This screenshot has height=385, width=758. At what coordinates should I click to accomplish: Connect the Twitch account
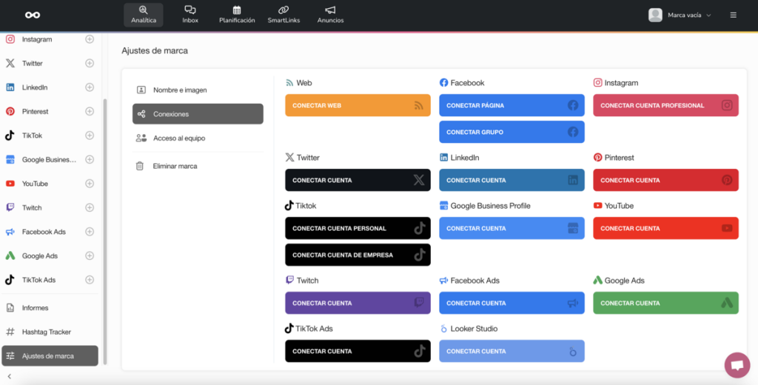click(358, 304)
